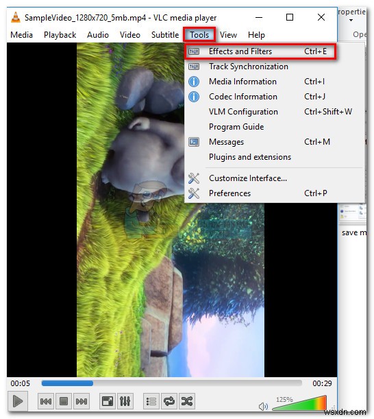Open the Messages window entry
Screen dimensions: 374x419
coord(274,142)
